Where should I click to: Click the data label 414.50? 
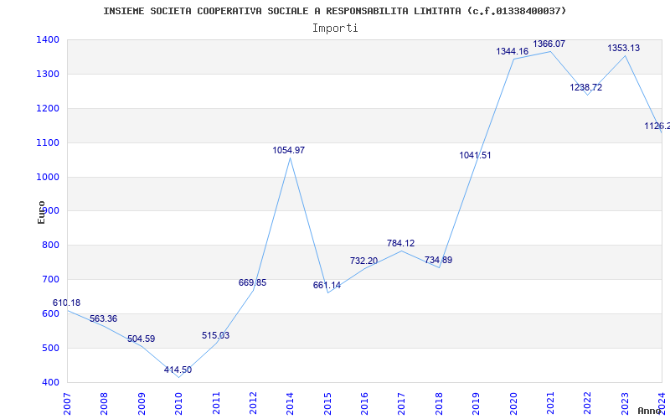pyautogui.click(x=178, y=370)
